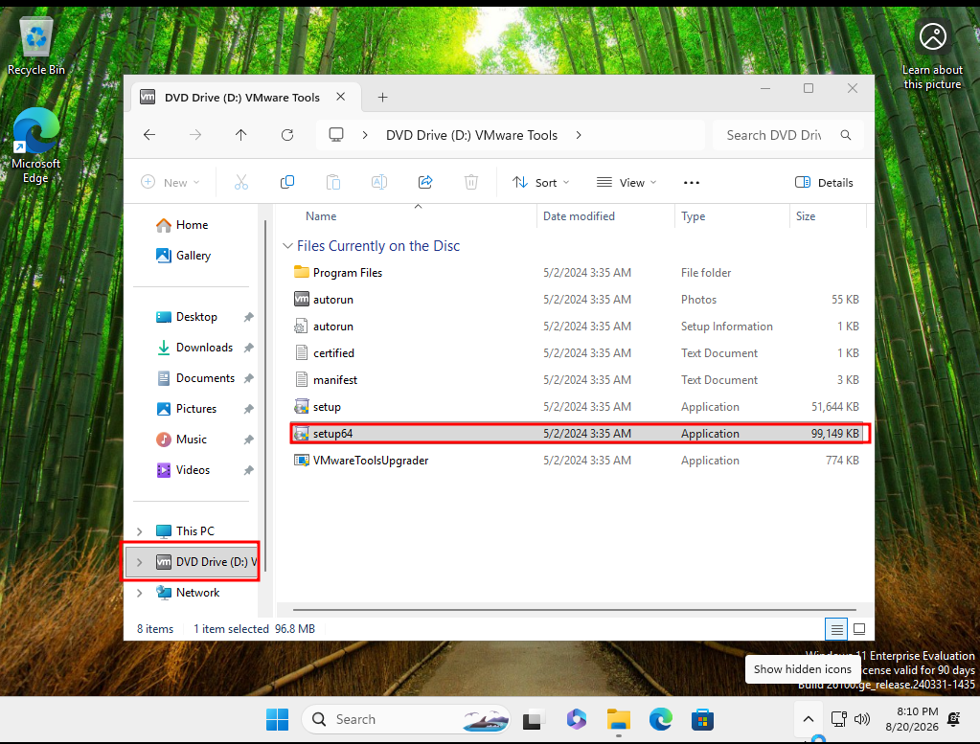Navigate up one folder level
Viewport: 980px width, 744px height.
(x=241, y=135)
